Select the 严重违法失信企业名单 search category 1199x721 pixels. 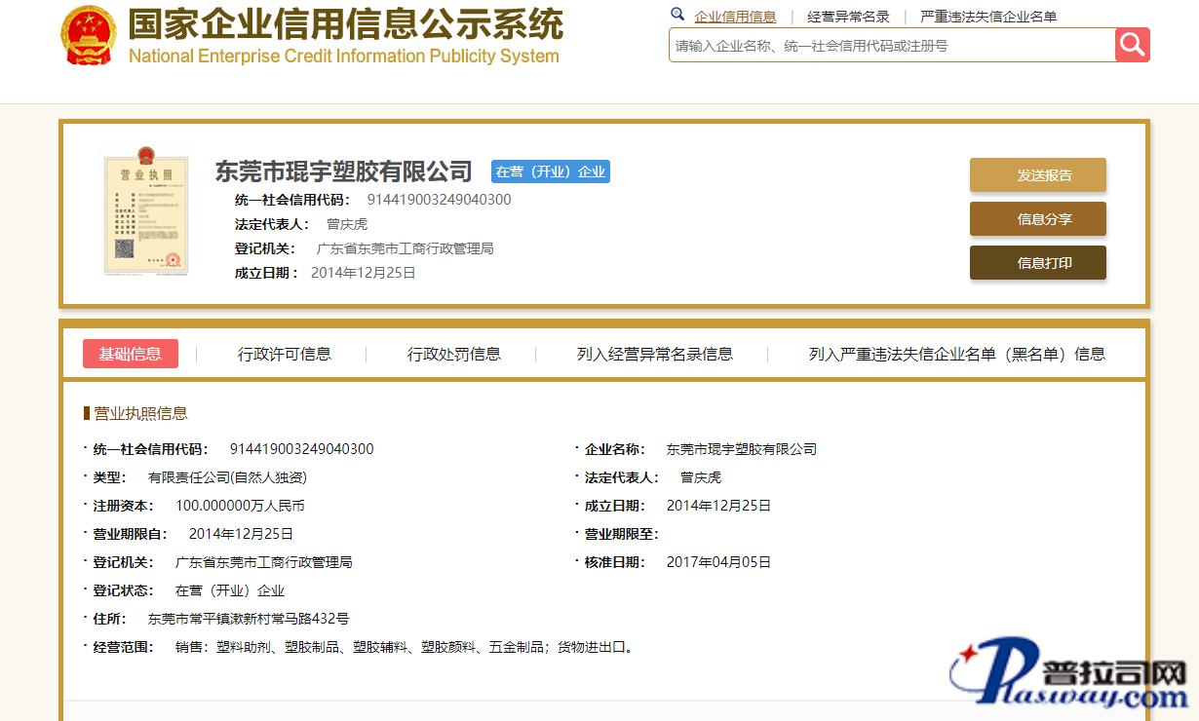[x=988, y=17]
